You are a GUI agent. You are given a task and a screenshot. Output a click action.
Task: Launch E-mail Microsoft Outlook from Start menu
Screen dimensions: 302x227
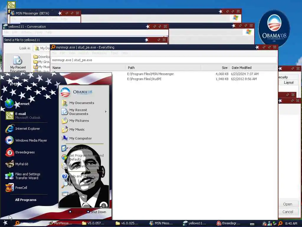pyautogui.click(x=23, y=116)
